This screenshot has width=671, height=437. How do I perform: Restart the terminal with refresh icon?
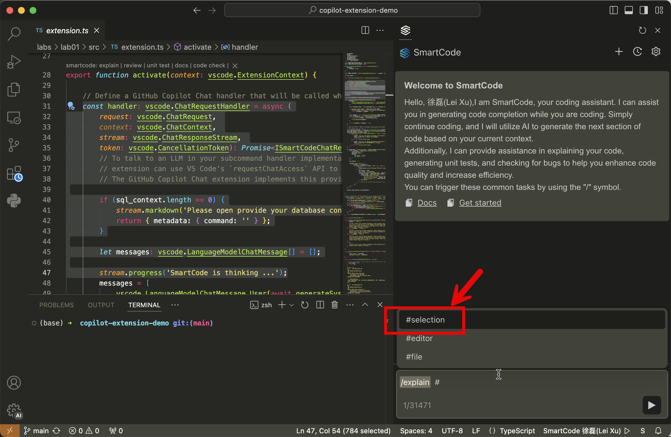305,305
